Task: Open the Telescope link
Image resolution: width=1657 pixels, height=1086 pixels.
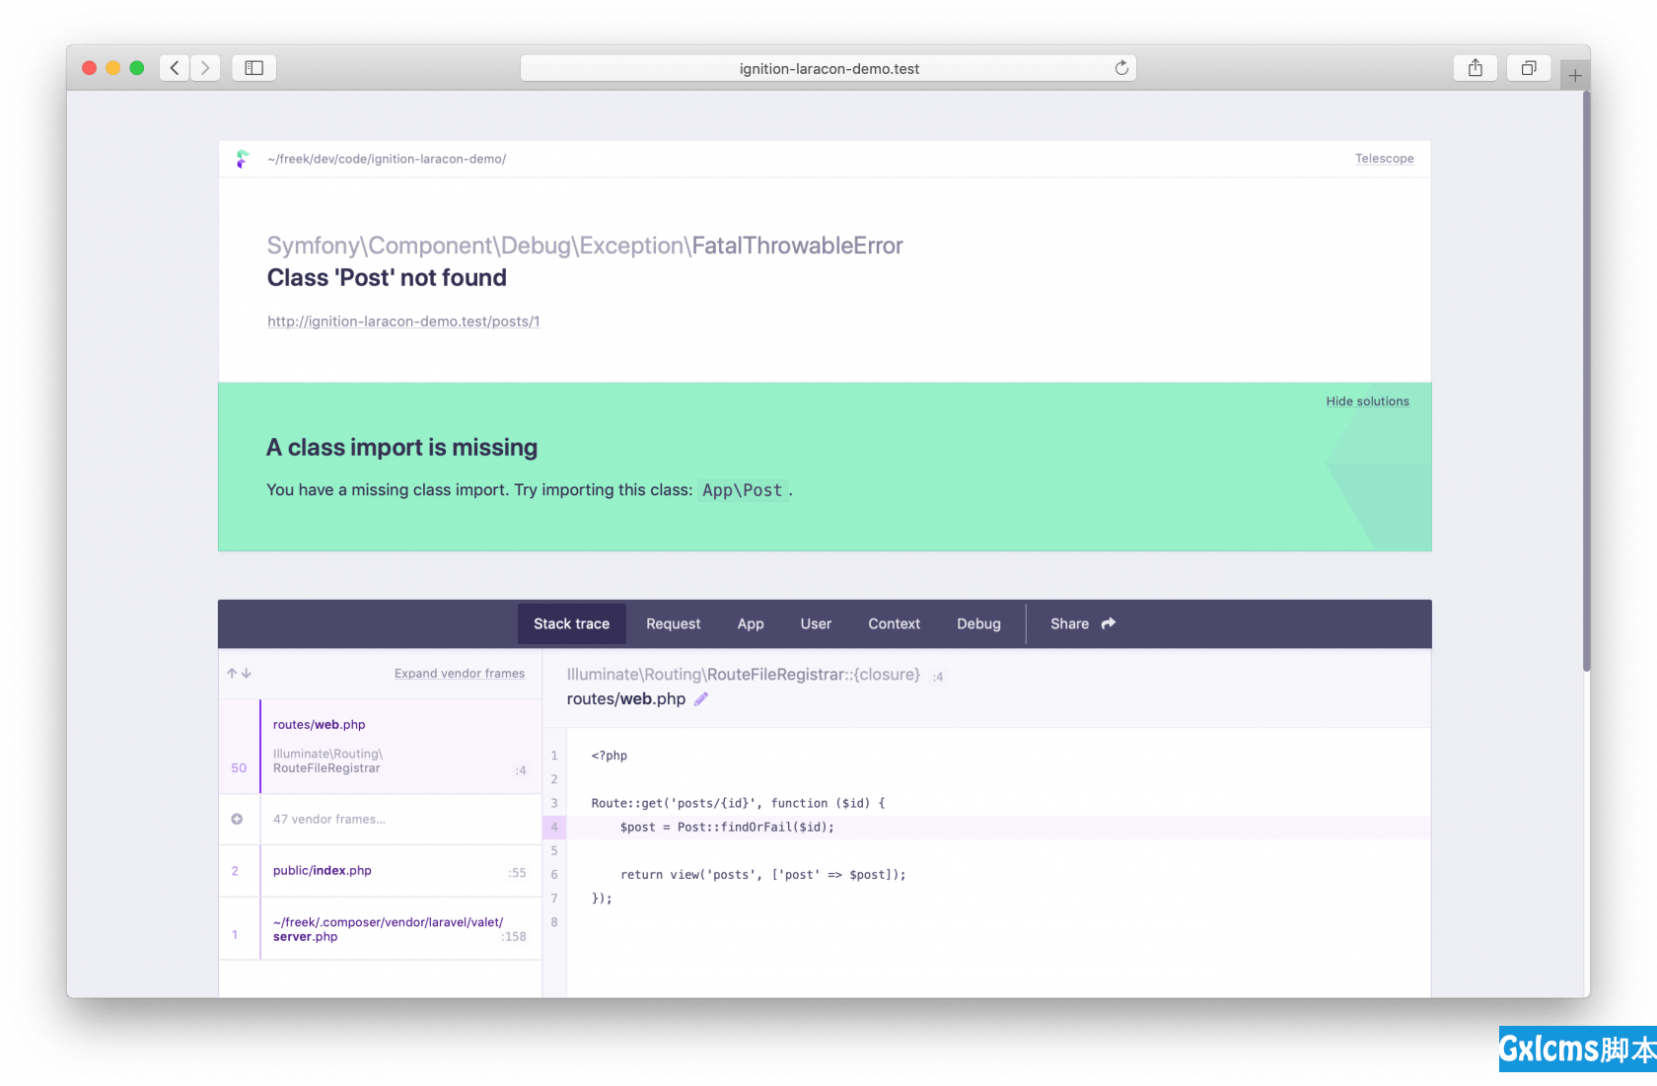Action: pos(1384,159)
